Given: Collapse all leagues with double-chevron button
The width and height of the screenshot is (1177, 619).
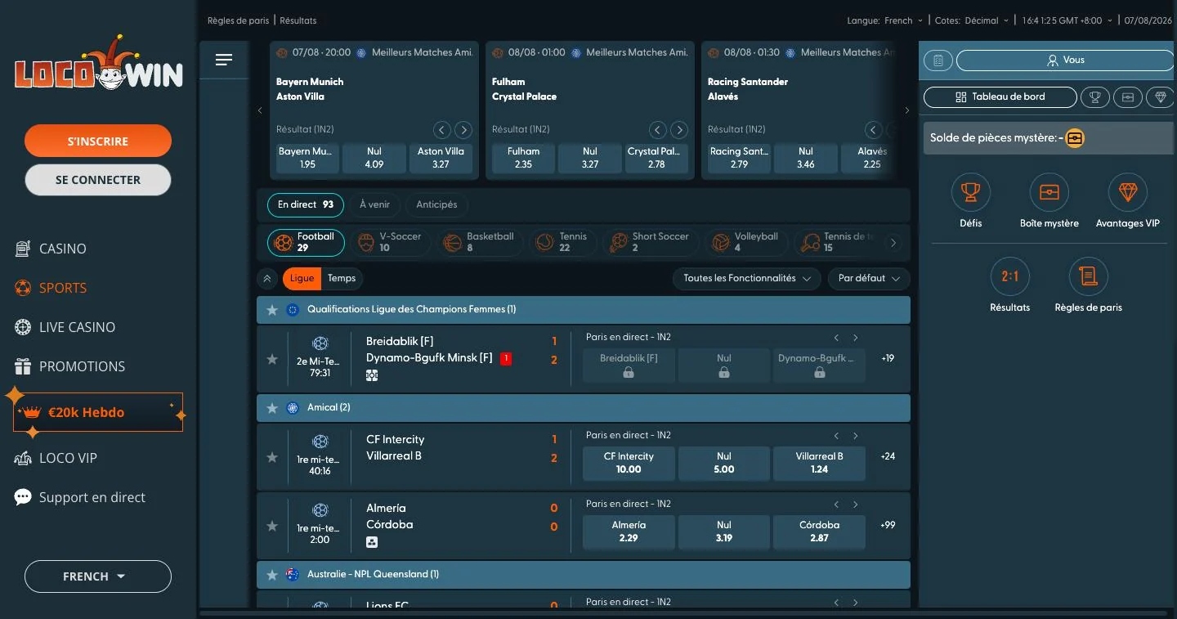Looking at the screenshot, I should (x=266, y=279).
